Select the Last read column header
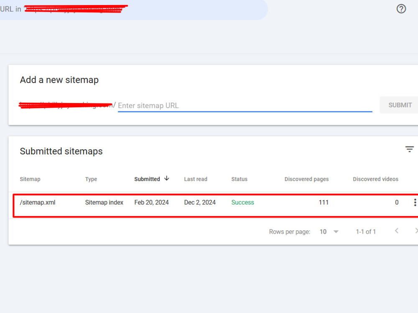 pyautogui.click(x=196, y=179)
